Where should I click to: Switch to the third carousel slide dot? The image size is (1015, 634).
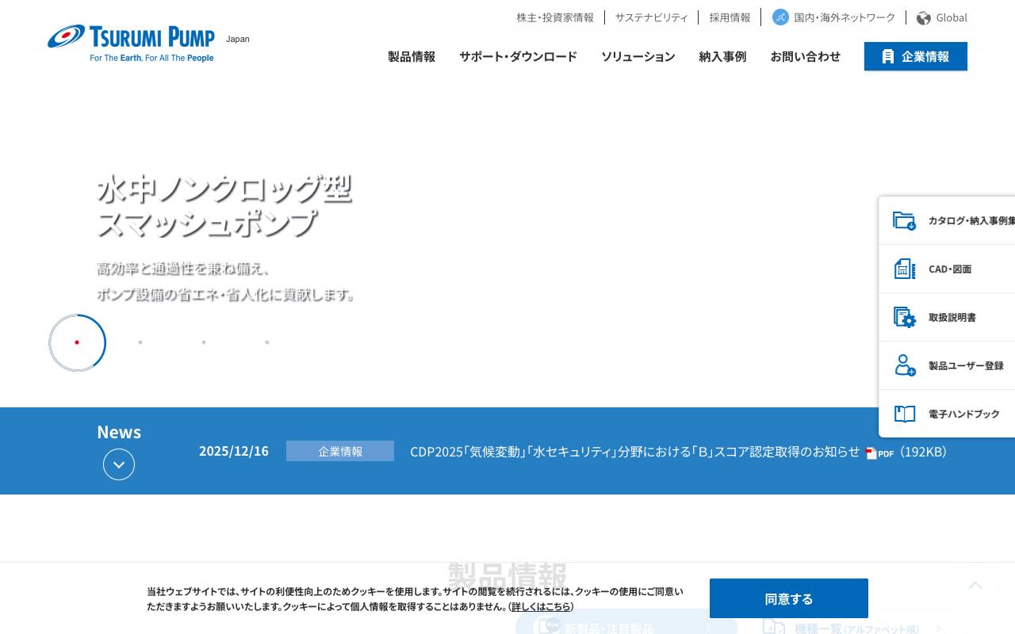tap(204, 342)
